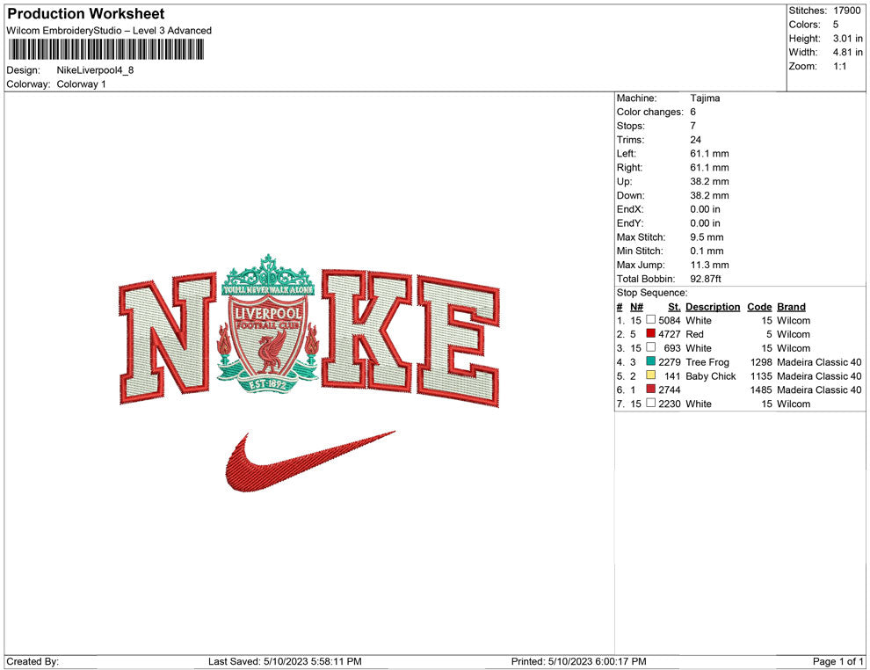Click stitch count 2230 in row 7
Image resolution: width=870 pixels, height=670 pixels.
(x=669, y=404)
